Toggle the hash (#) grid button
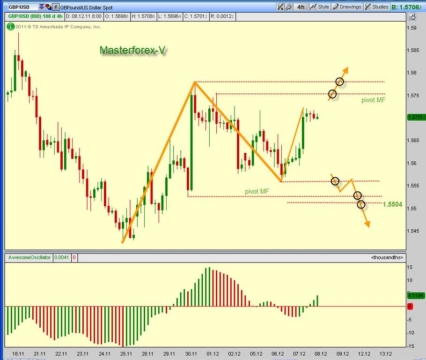This screenshot has height=360, width=426. pyautogui.click(x=55, y=7)
